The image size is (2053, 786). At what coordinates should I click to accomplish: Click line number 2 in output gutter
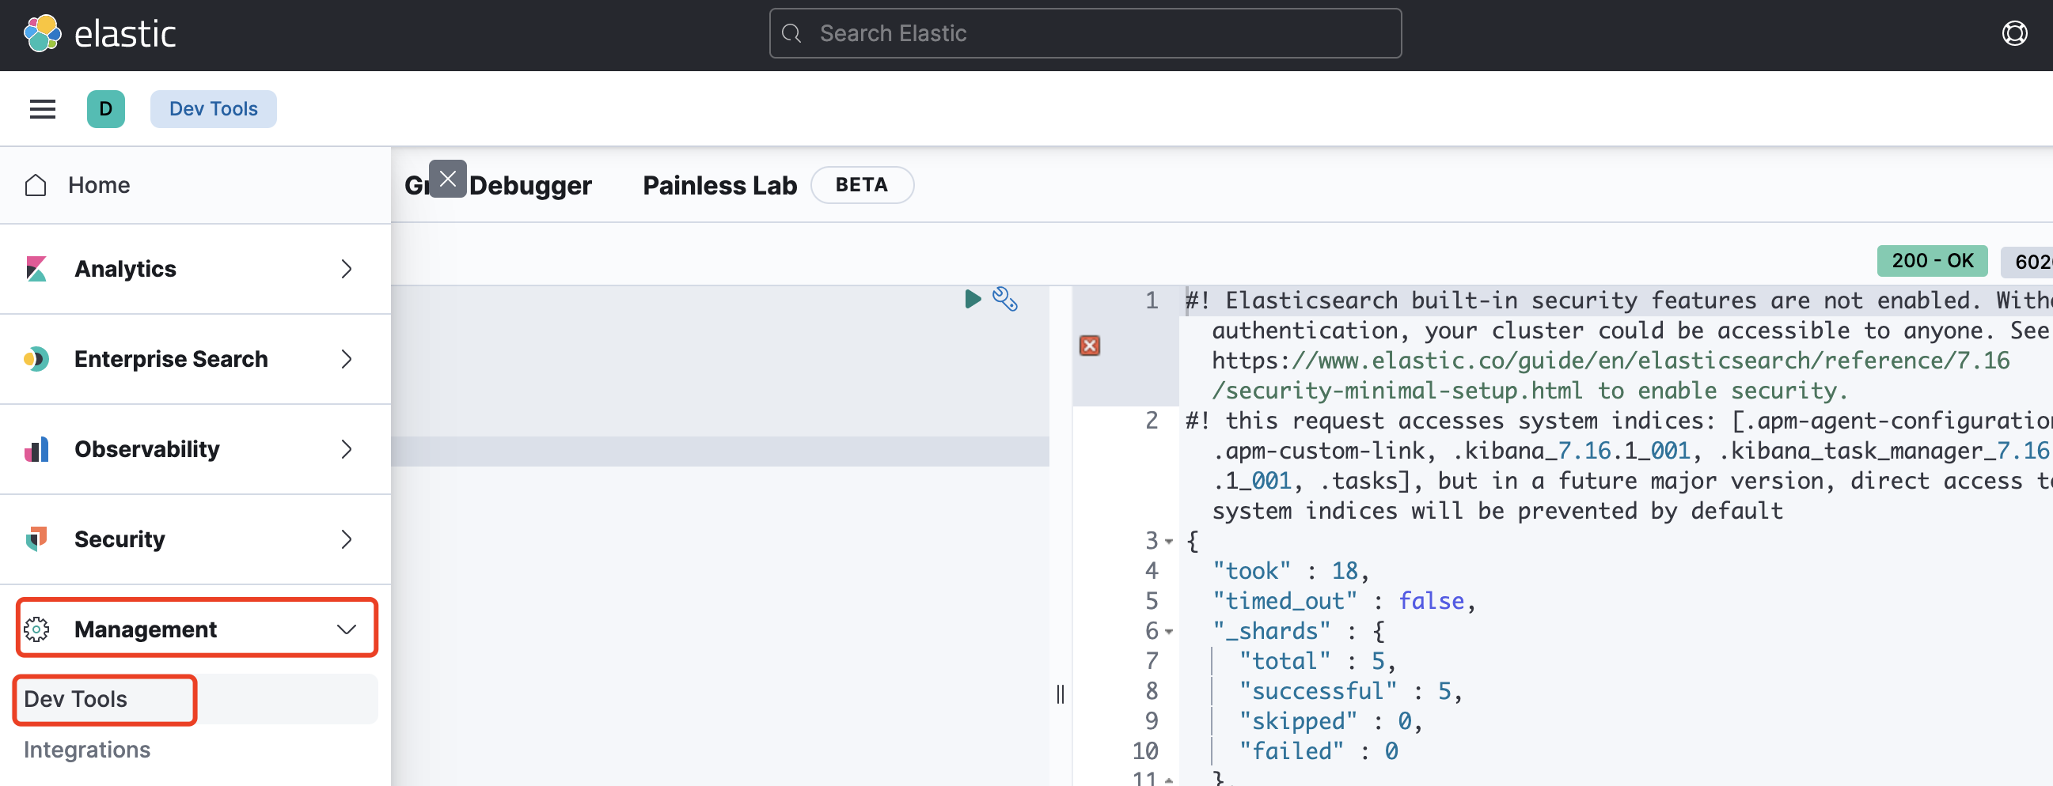click(1152, 421)
